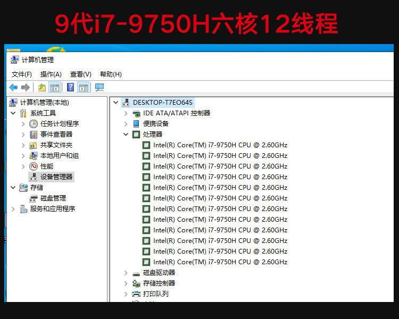Select 计算机管理(本地) root node
The height and width of the screenshot is (319, 399).
pos(45,103)
